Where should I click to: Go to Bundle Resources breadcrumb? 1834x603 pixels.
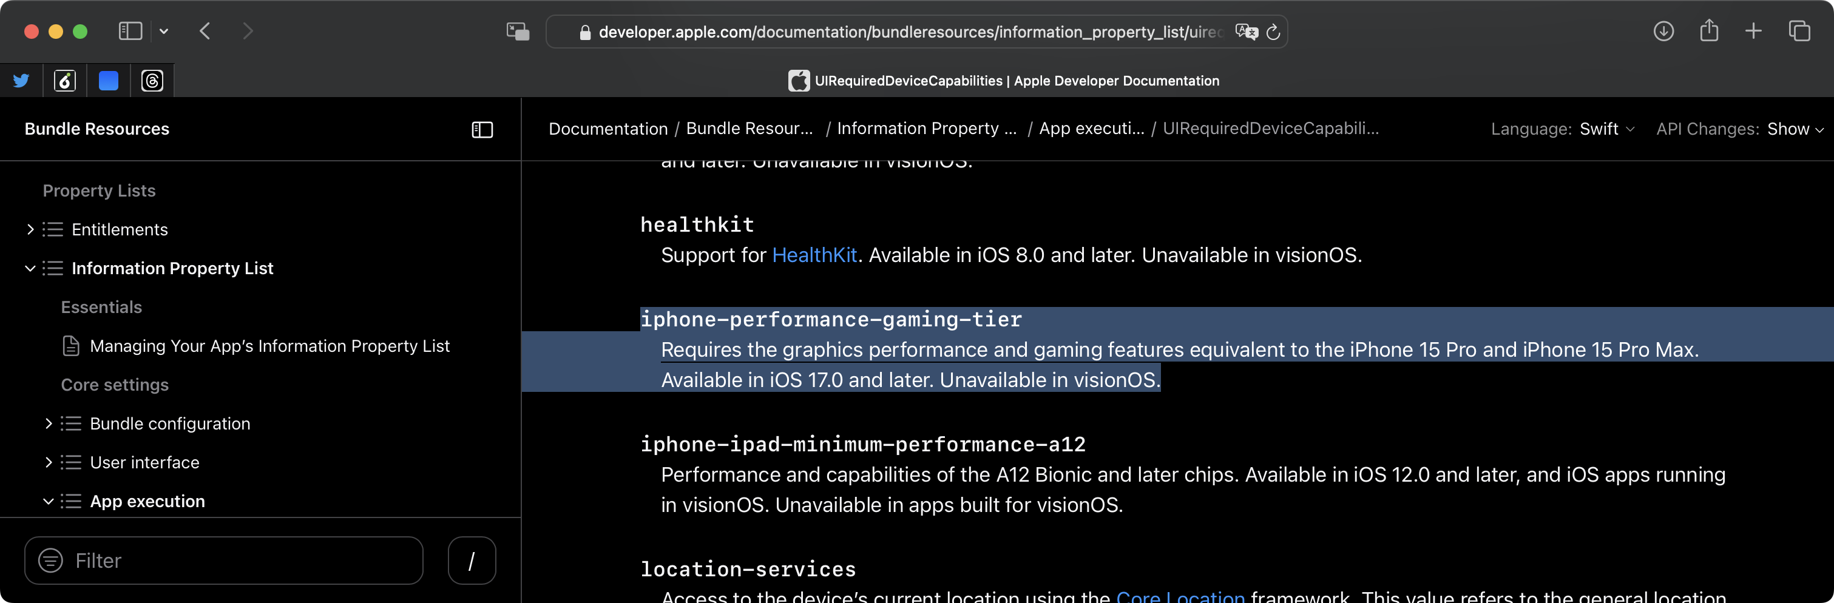pos(750,129)
